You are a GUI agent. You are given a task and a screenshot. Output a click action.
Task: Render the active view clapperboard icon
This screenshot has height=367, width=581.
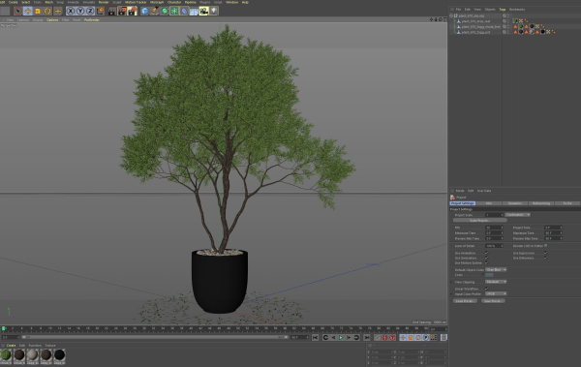click(x=112, y=11)
